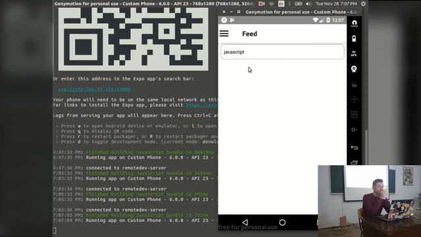The width and height of the screenshot is (421, 237).
Task: Click the network Wi-Fi indicator in top bar
Action: 272,4
